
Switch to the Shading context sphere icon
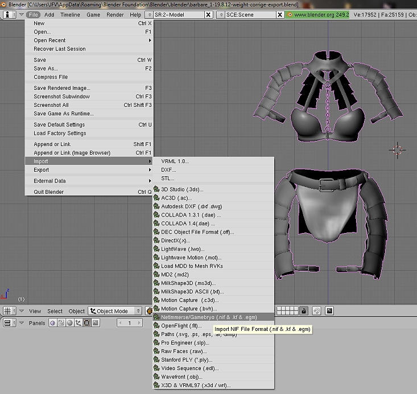[69, 323]
